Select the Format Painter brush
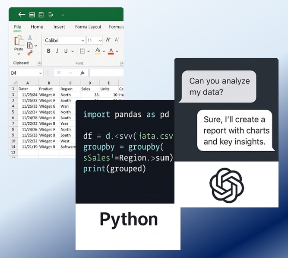288x258 pixels. tap(30, 53)
